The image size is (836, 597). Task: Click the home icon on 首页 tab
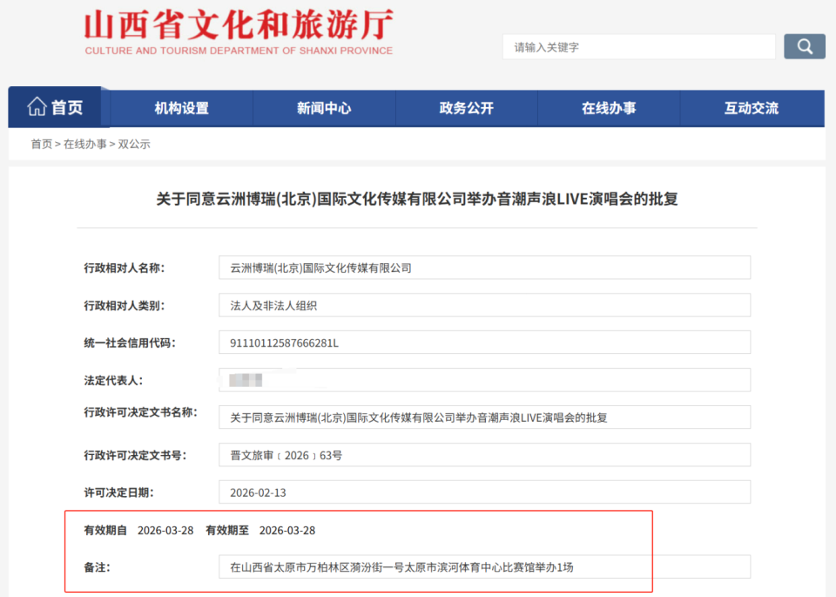tap(36, 106)
